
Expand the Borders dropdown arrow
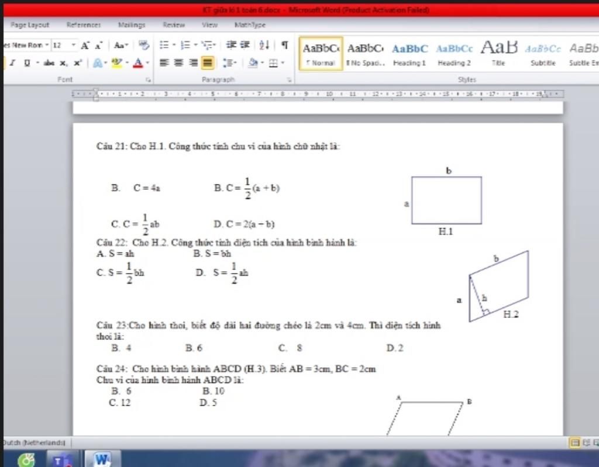[x=283, y=63]
